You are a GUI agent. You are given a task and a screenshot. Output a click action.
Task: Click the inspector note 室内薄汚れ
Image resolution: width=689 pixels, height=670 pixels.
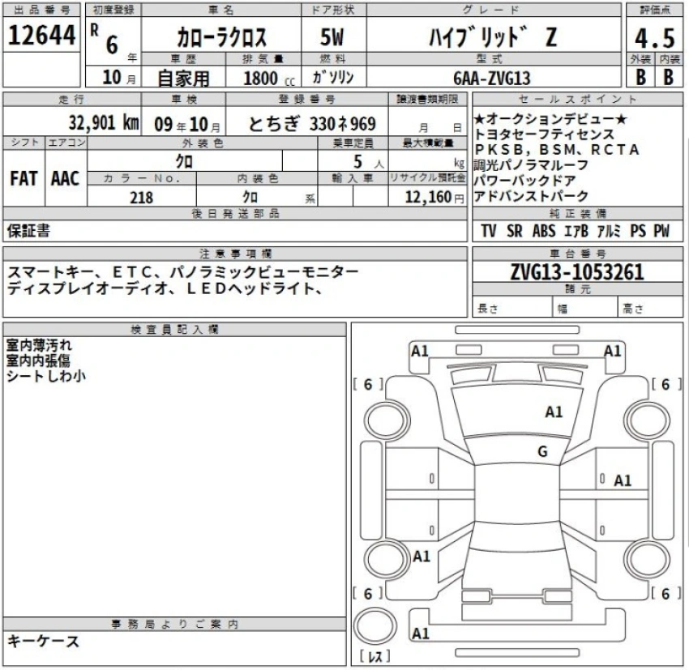[39, 345]
